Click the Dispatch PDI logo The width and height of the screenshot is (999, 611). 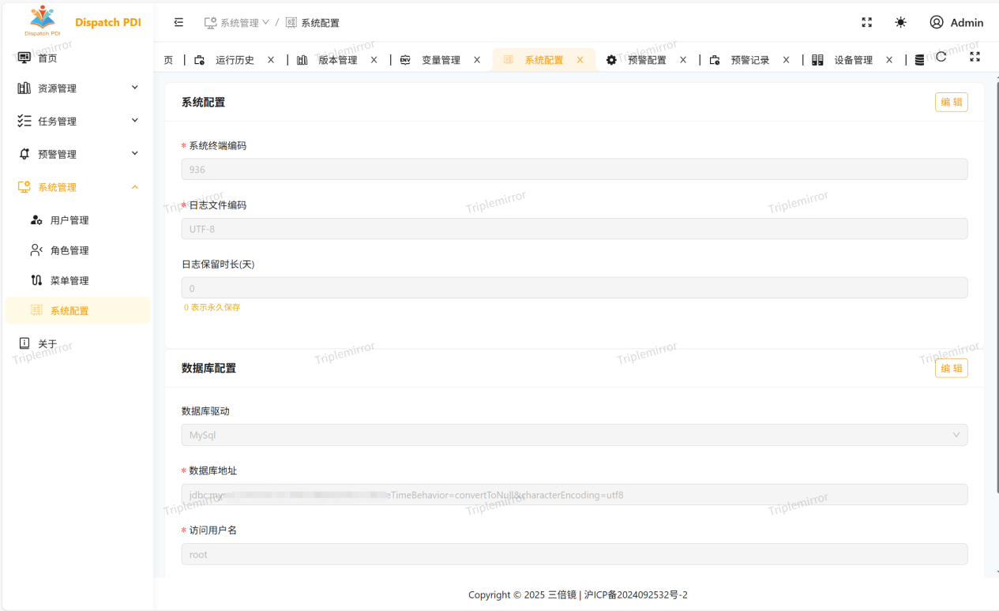click(x=43, y=21)
